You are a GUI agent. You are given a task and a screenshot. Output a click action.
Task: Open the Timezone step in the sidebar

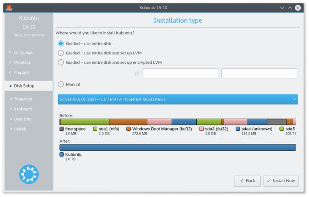23,99
